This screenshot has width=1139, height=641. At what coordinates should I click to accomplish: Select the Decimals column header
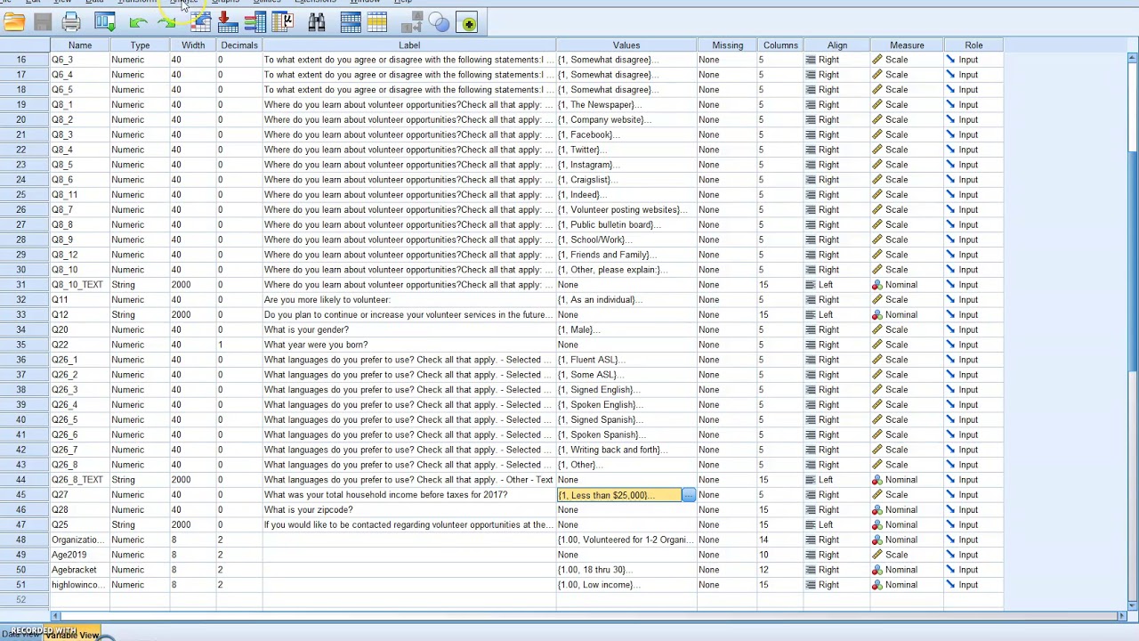pos(239,45)
